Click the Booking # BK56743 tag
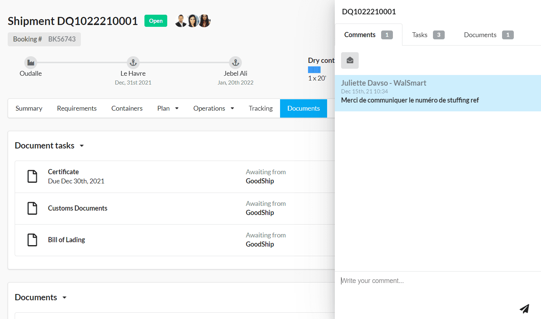Screen dimensions: 541x319 [44, 39]
